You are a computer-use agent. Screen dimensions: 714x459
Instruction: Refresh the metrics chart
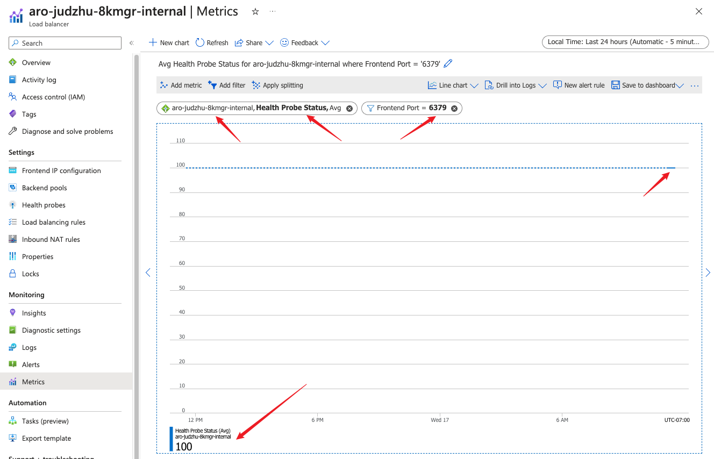211,42
